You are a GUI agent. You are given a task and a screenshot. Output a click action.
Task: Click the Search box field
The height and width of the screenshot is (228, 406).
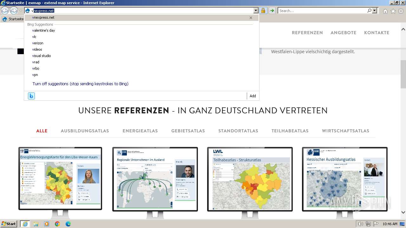(x=322, y=10)
